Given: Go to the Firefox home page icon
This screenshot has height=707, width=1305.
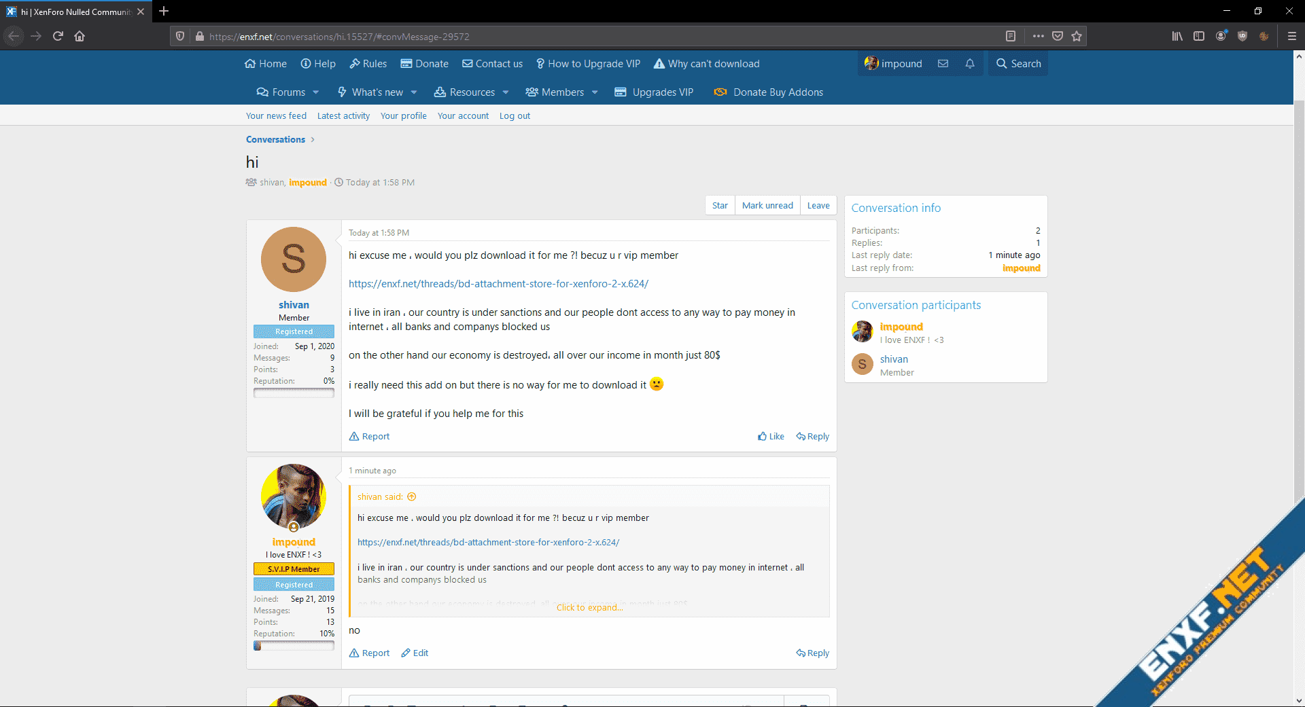Looking at the screenshot, I should pos(80,36).
